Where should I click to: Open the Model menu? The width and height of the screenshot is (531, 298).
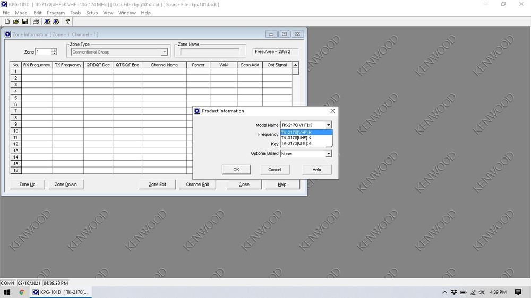[22, 13]
